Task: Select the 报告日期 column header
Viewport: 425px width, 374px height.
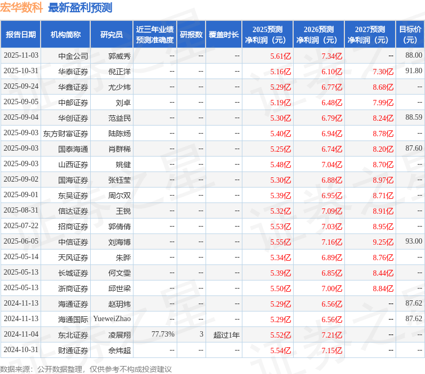Action: pos(21,34)
